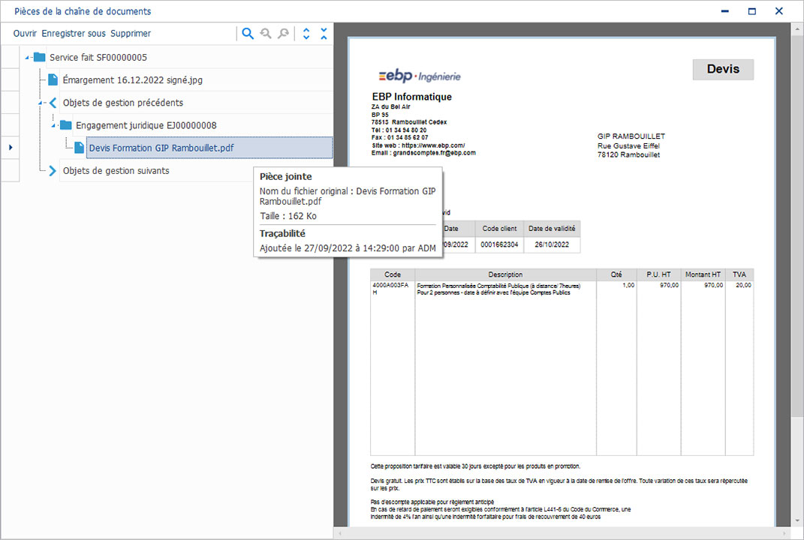Image resolution: width=804 pixels, height=540 pixels.
Task: Click the find previous magnifier icon
Action: [266, 34]
